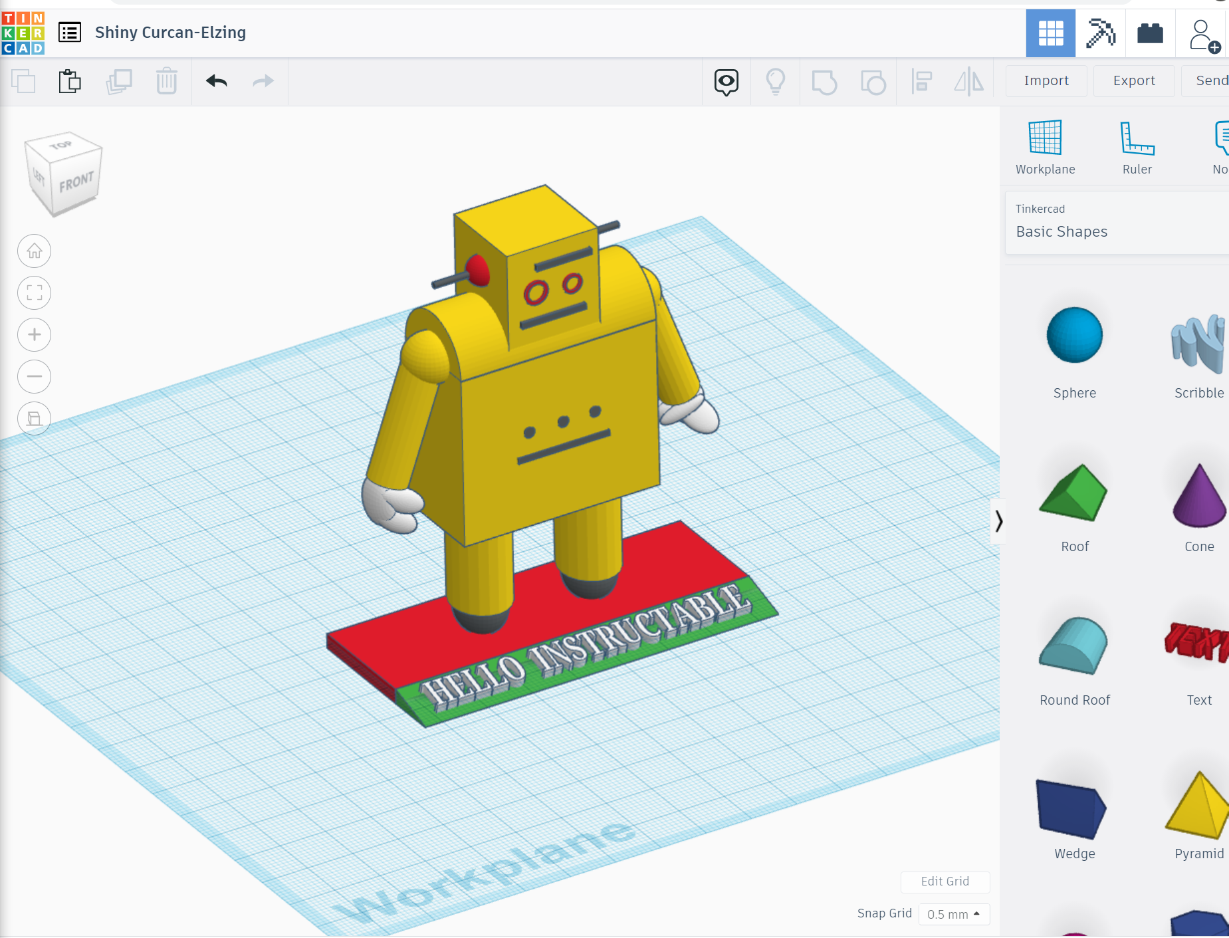1229x938 pixels.
Task: Open the Bricks mode
Action: pos(1150,33)
